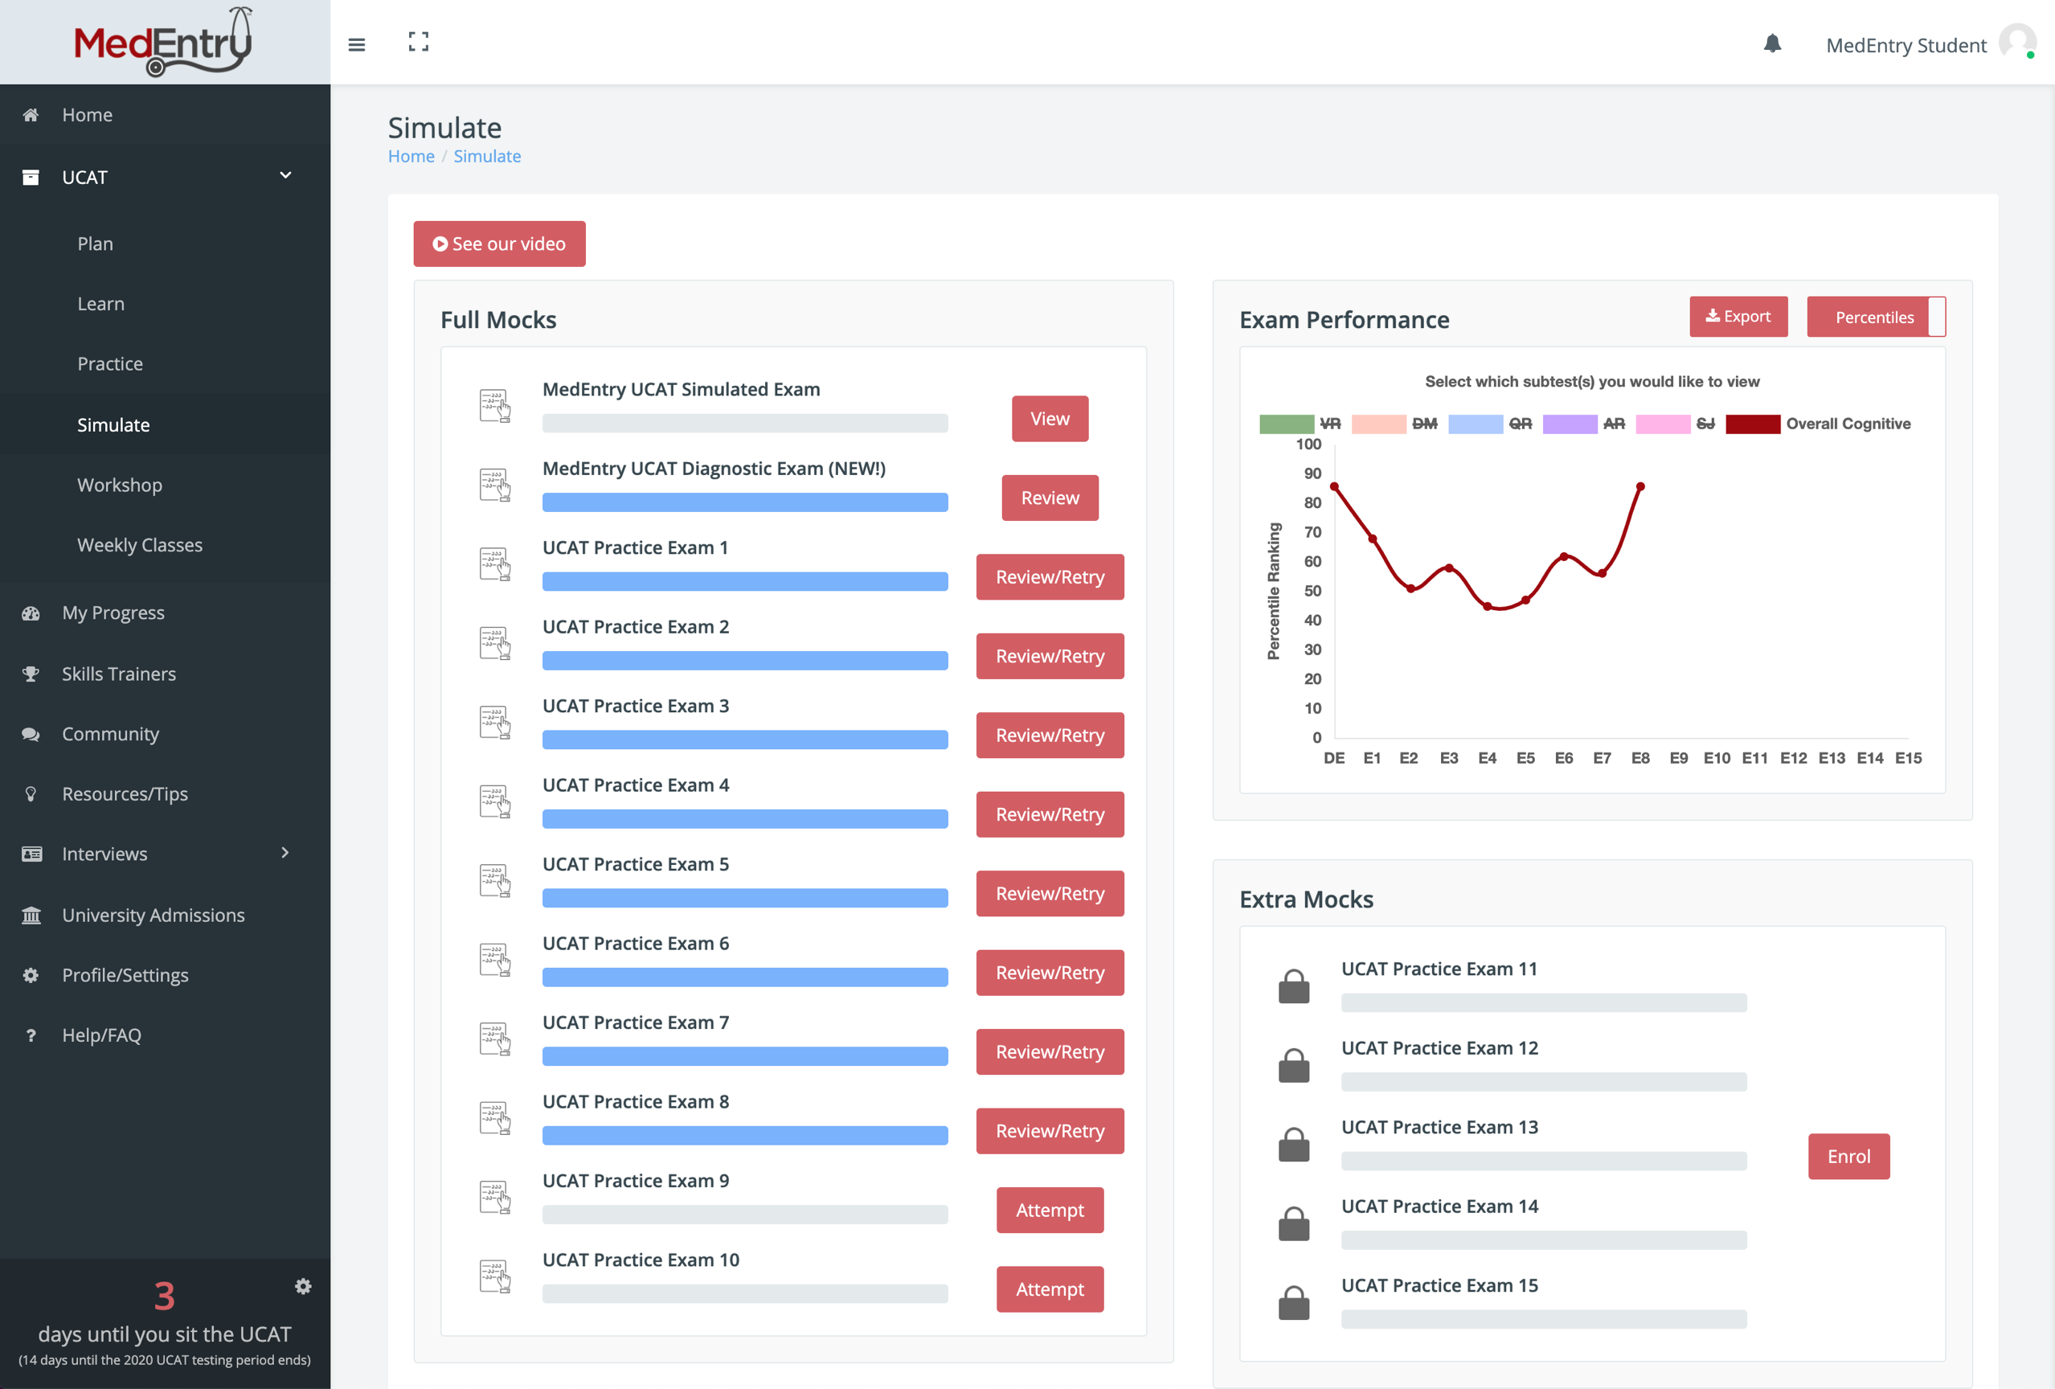Click the My Progress gauge icon
This screenshot has height=1389, width=2055.
(31, 613)
